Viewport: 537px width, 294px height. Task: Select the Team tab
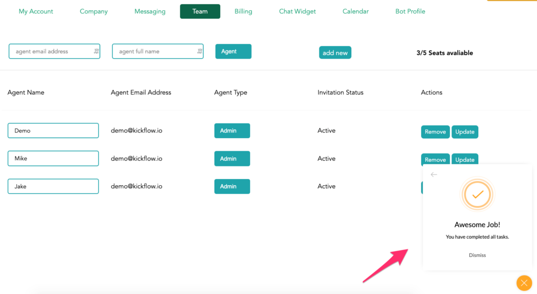tap(200, 12)
